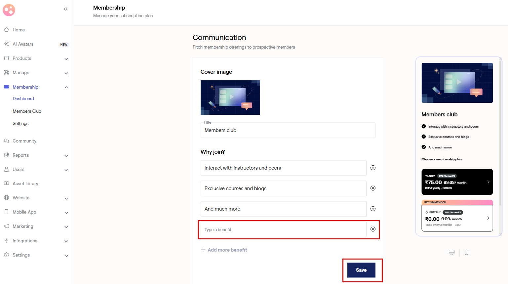Switch preview to desktop view
508x284 pixels.
point(451,253)
